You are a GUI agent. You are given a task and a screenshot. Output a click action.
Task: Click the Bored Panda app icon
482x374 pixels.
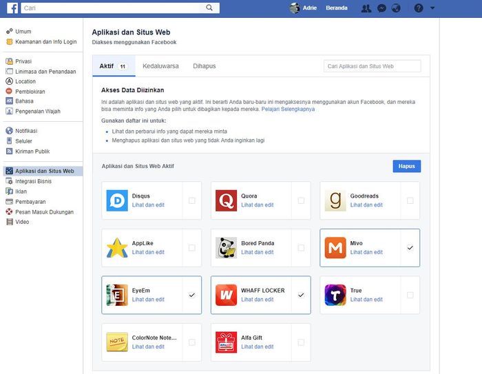[x=227, y=247]
